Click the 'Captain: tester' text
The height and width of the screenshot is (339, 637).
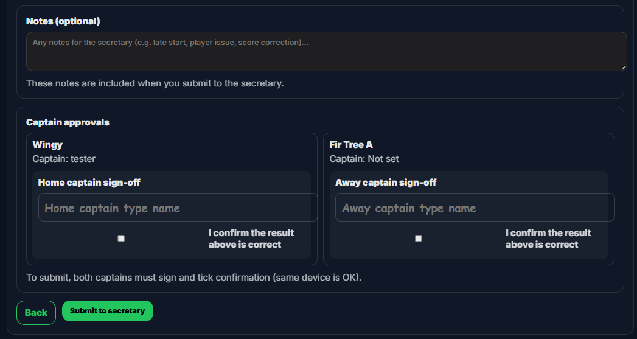[64, 159]
